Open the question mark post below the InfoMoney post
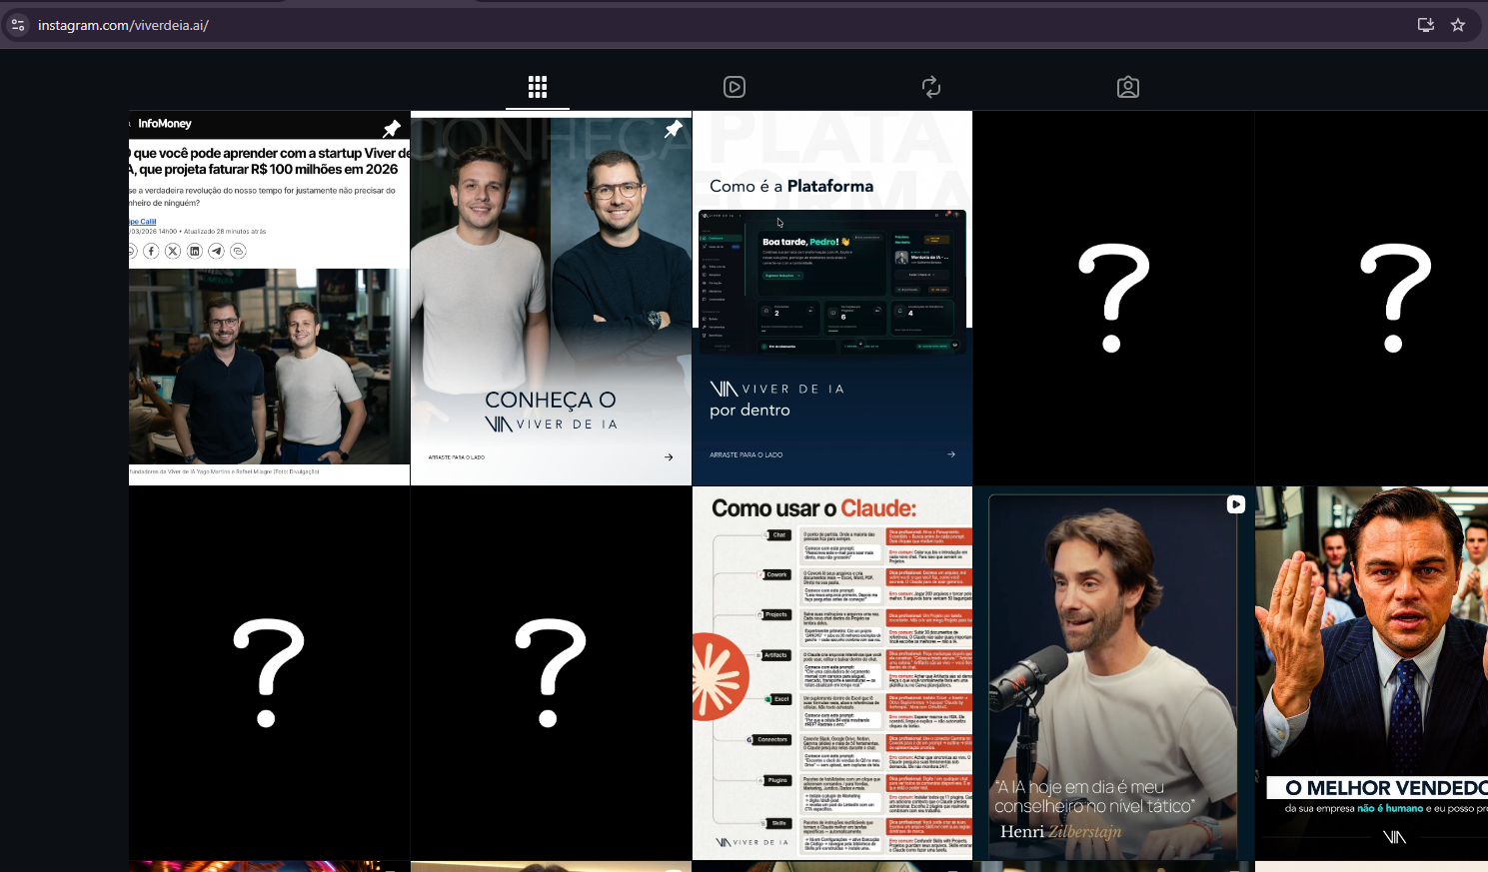The height and width of the screenshot is (872, 1488). click(x=269, y=672)
